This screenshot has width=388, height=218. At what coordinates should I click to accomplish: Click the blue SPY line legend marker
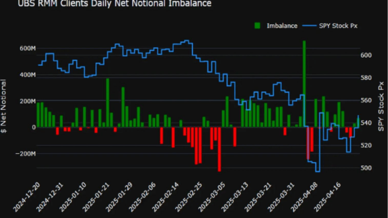coord(309,26)
